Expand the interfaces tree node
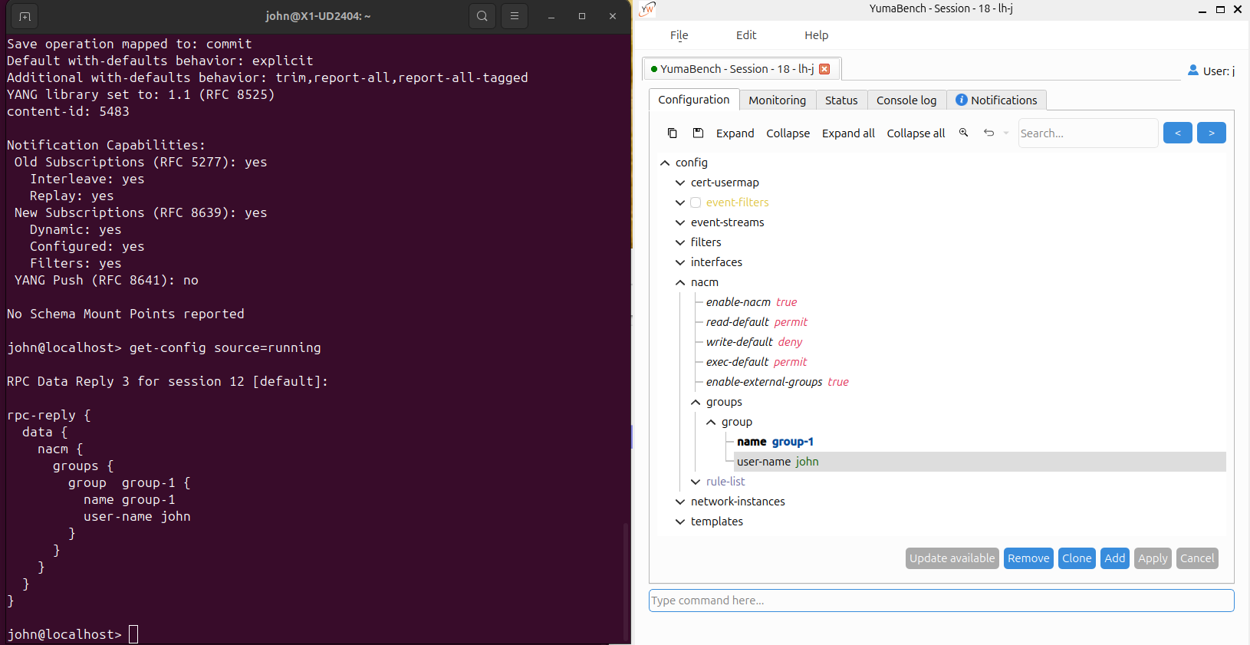This screenshot has width=1250, height=645. point(680,262)
